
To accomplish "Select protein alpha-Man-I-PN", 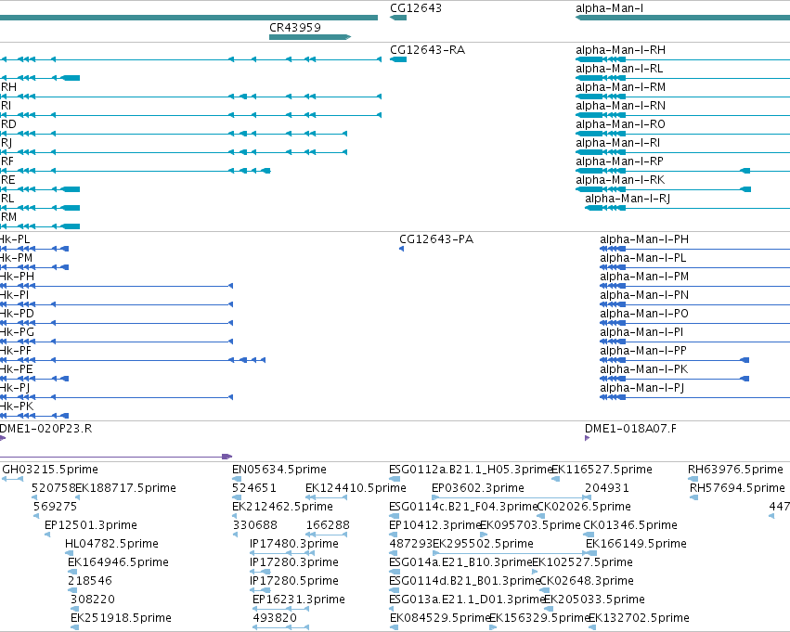I will pos(644,295).
